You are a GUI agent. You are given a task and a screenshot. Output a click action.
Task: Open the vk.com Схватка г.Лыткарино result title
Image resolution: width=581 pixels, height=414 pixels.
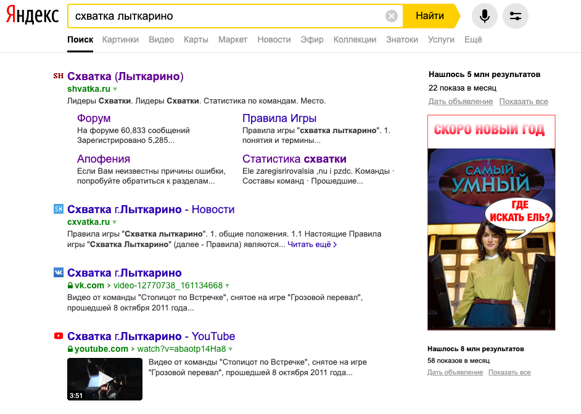tap(125, 273)
